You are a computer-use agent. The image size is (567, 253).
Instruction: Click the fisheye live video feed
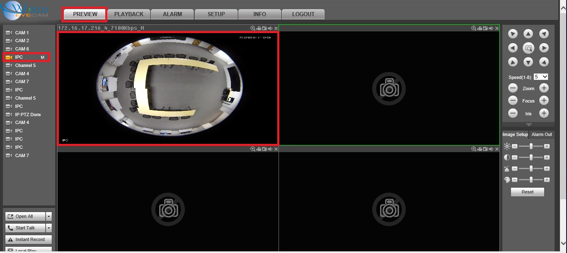pos(168,88)
